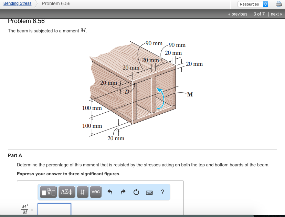
Task: Reset the answer field with circular arrow
Action: coord(136,192)
